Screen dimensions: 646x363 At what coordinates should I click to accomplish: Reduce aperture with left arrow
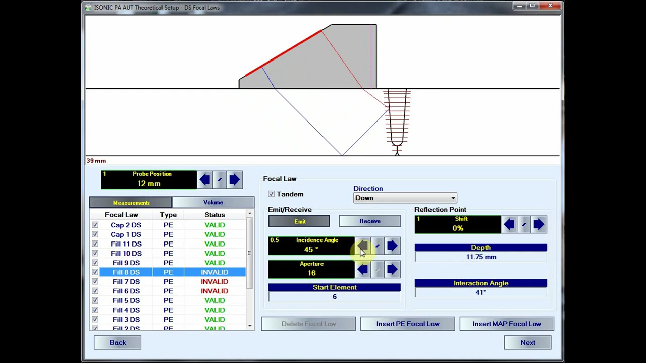pyautogui.click(x=362, y=269)
